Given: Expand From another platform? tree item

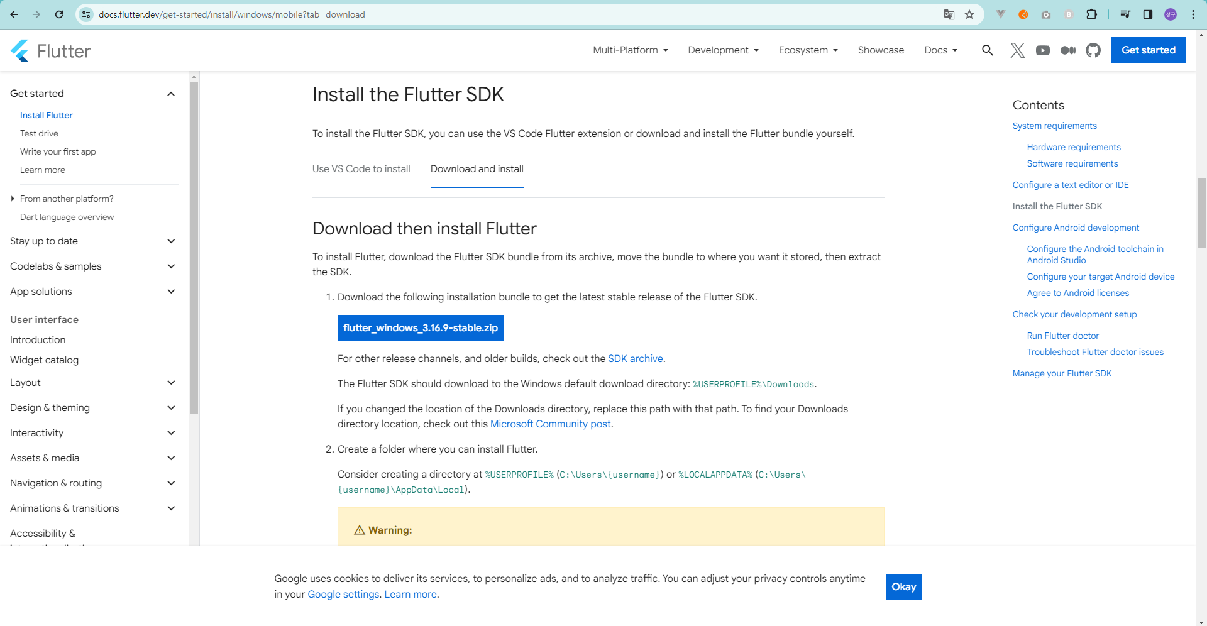Looking at the screenshot, I should pos(13,199).
